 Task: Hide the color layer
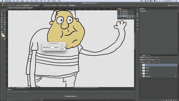point(140,74)
